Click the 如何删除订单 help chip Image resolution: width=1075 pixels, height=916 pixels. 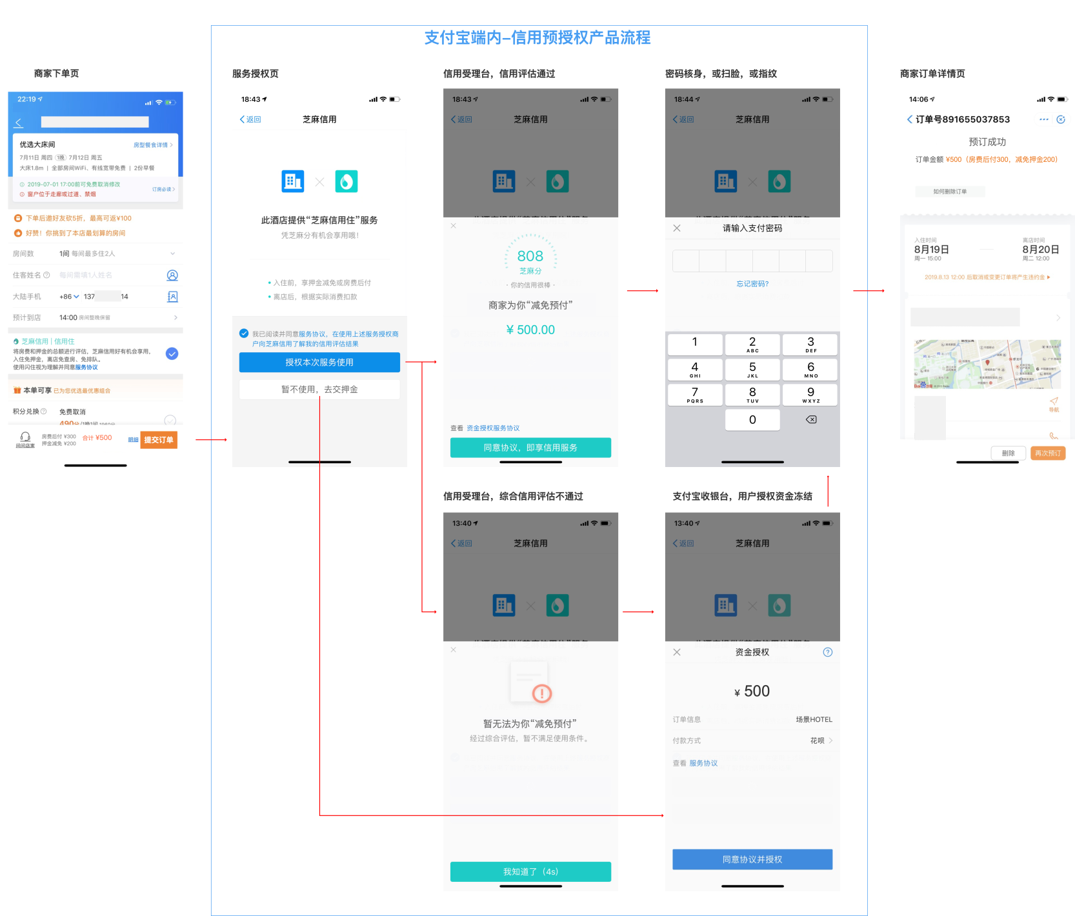coord(950,192)
